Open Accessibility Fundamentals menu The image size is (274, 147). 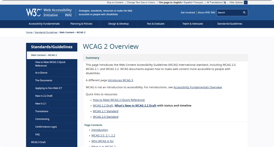click(44, 24)
